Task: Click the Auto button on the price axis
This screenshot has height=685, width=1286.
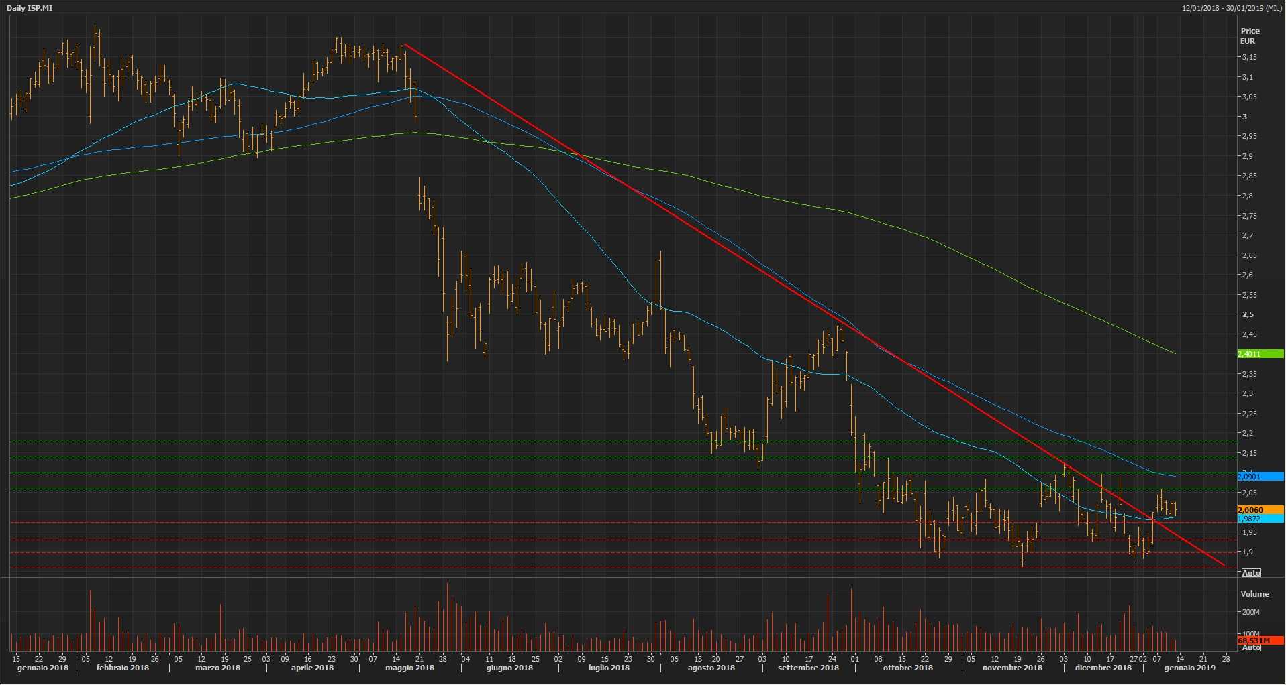Action: point(1251,573)
